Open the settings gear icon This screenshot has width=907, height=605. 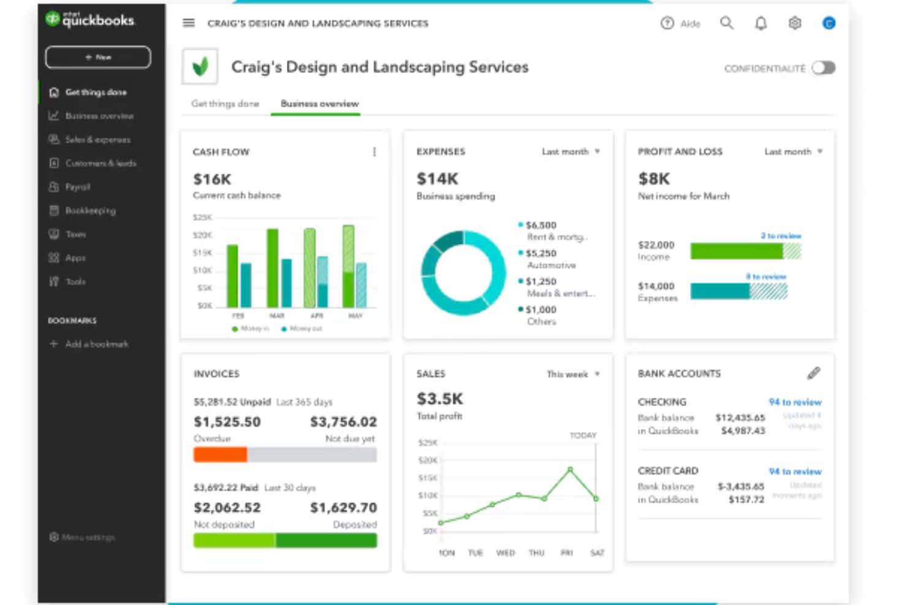795,23
